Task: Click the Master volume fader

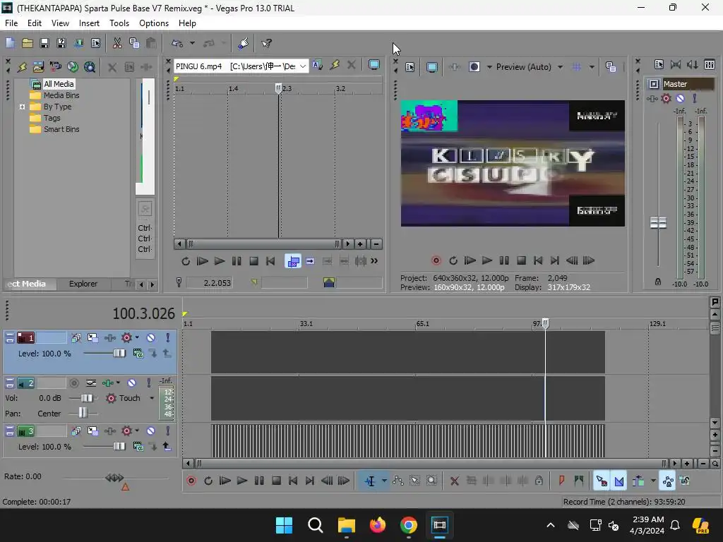Action: coord(658,222)
